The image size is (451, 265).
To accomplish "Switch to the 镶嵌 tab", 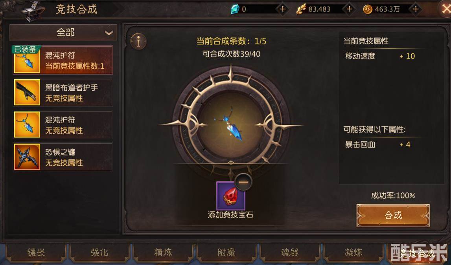I will pos(36,253).
